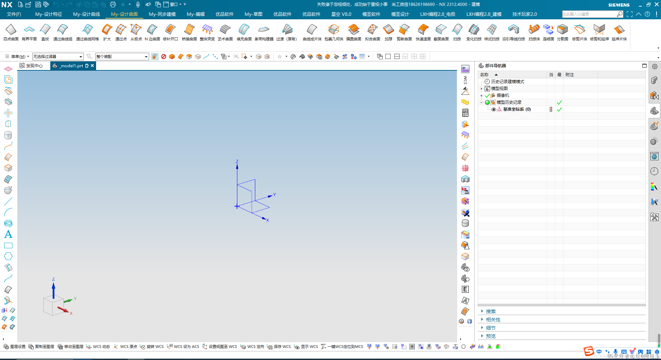Click the N 边曲面 tool

tap(152, 32)
